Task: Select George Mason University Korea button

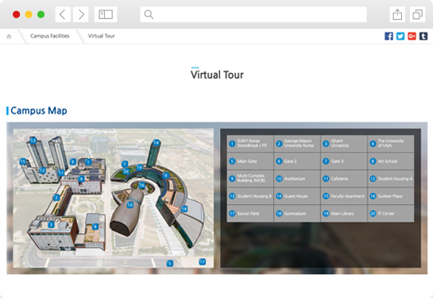Action: 297,143
